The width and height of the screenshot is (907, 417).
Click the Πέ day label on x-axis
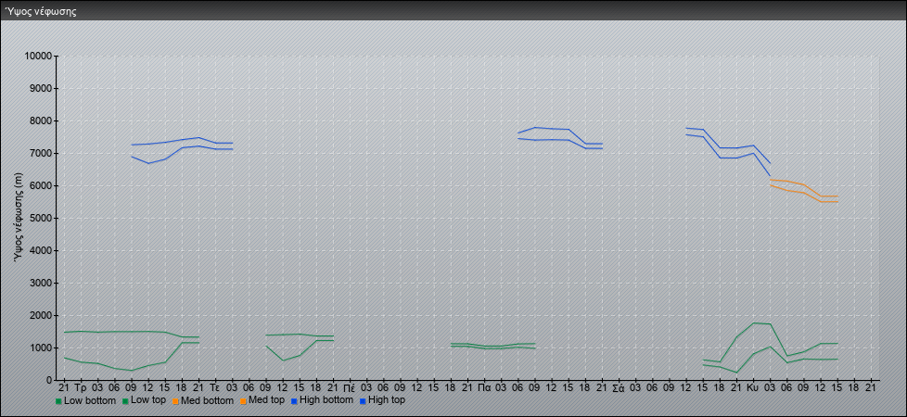pos(350,387)
